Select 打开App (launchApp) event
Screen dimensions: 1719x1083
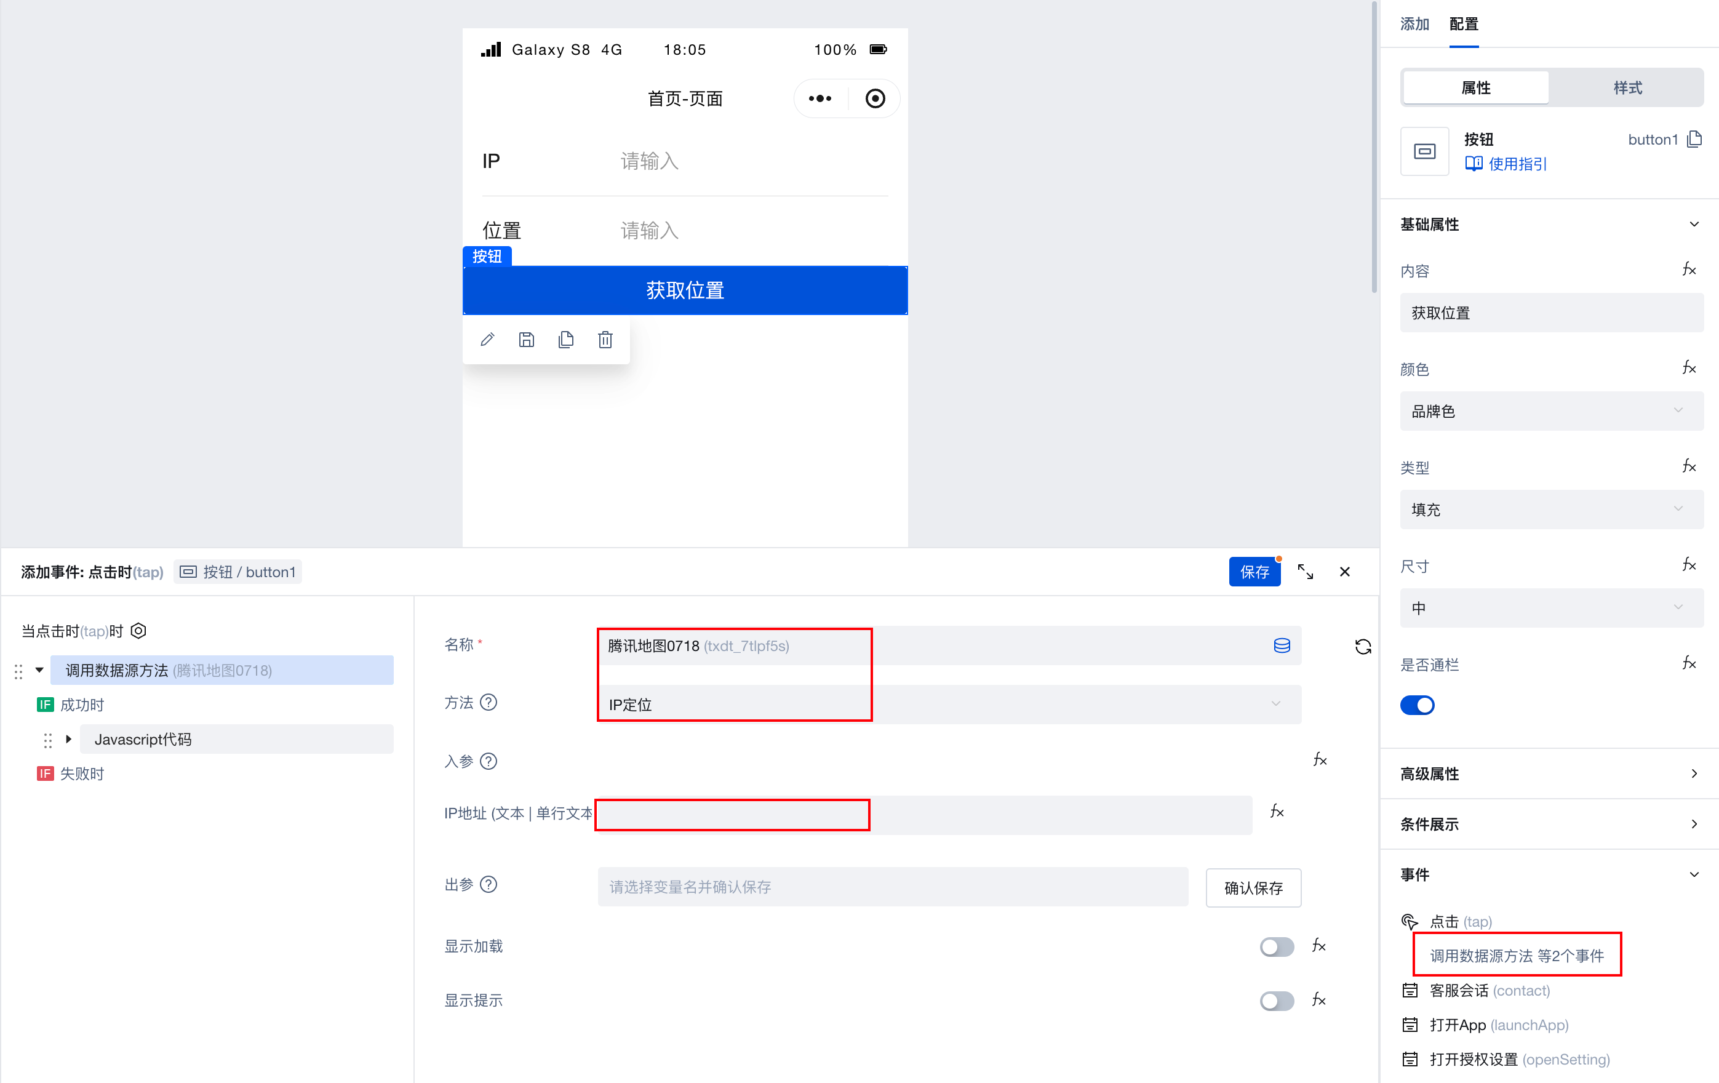(1499, 1025)
